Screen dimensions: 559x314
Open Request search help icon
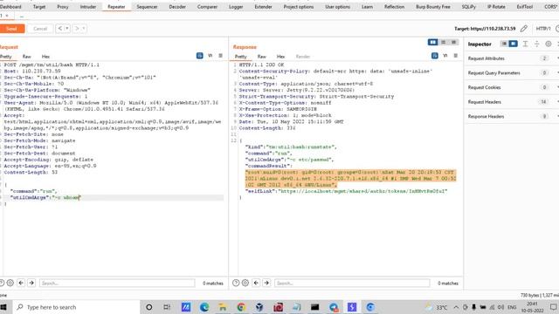[2, 283]
